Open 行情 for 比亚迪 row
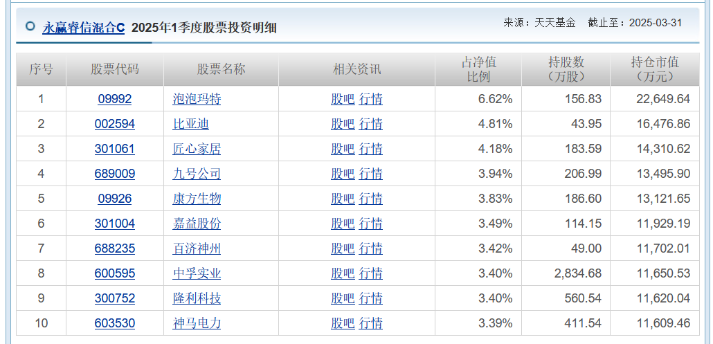The width and height of the screenshot is (713, 344). pyautogui.click(x=370, y=124)
